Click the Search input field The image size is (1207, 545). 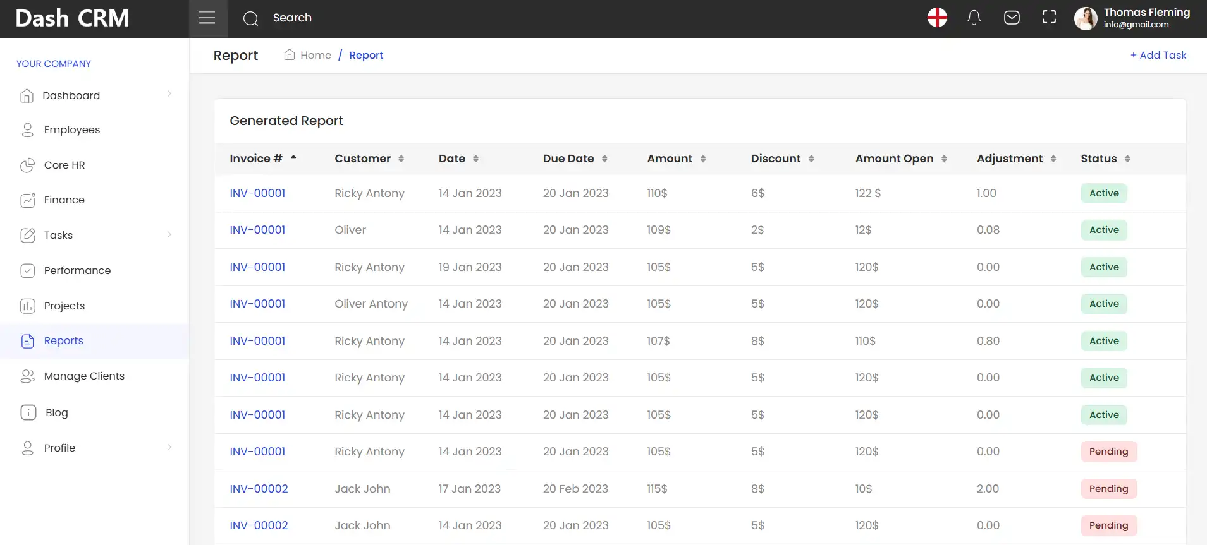tap(292, 18)
